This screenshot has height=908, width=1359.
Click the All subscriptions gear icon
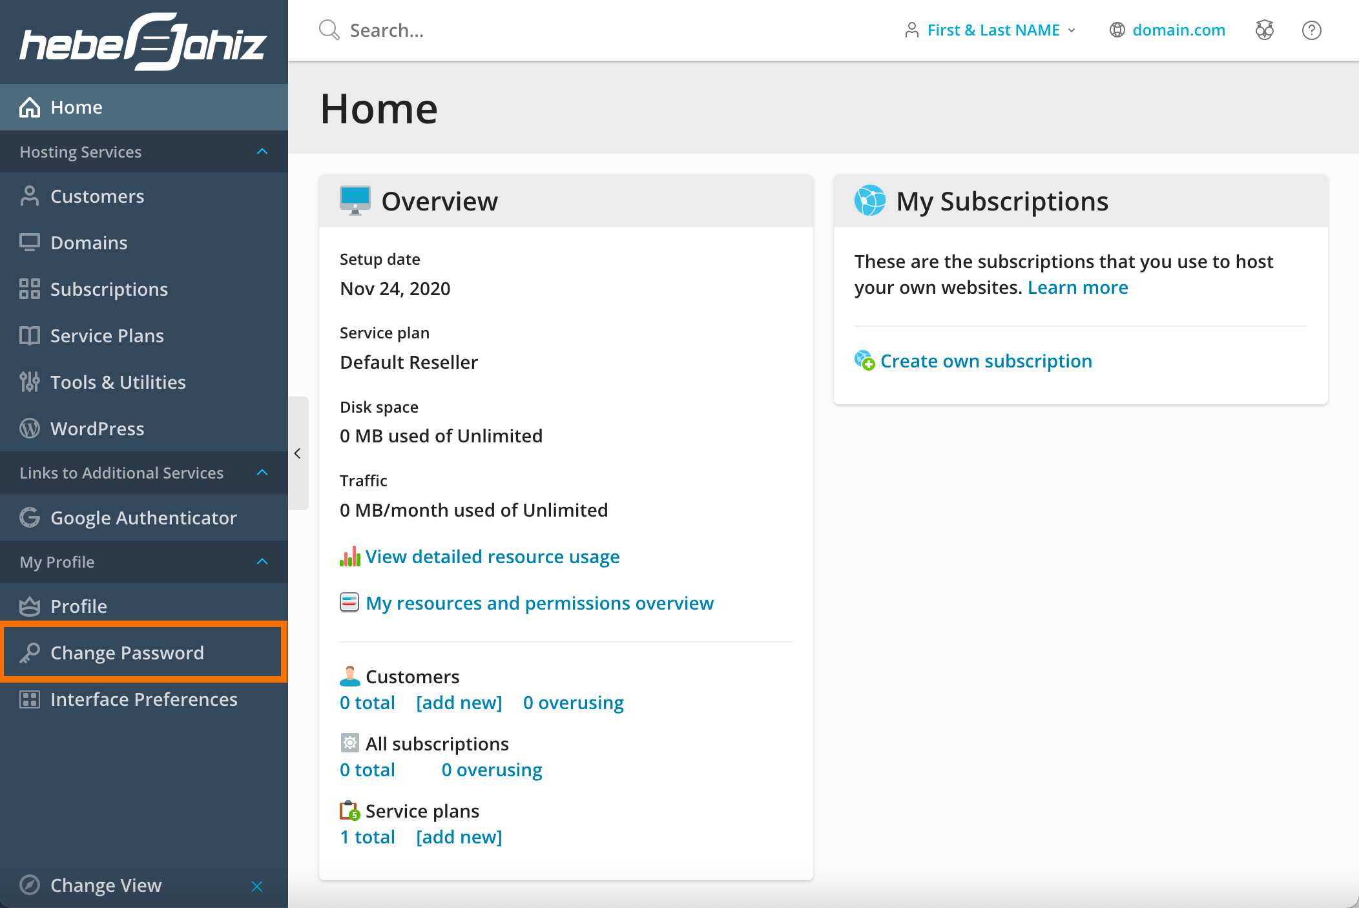[349, 743]
